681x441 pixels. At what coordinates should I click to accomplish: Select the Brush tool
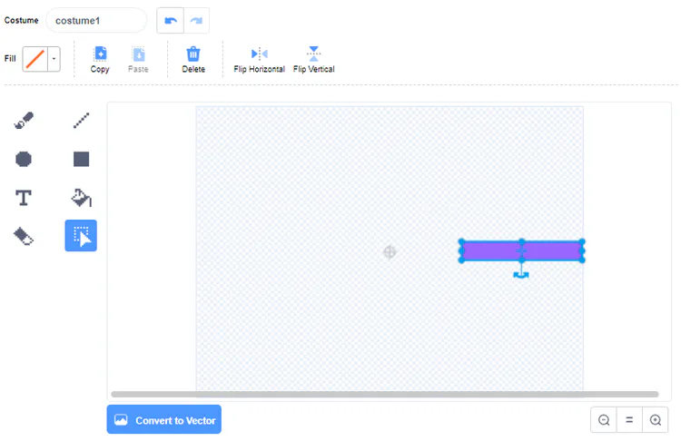[x=24, y=121]
